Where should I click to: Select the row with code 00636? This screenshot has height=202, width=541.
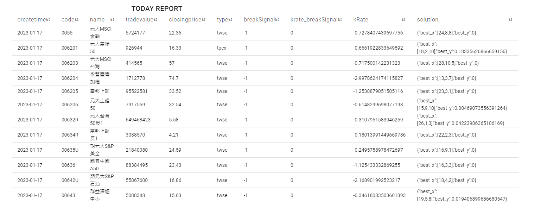[x=68, y=165]
